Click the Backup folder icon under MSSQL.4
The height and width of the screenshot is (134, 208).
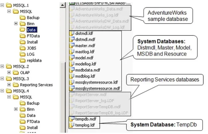23,103
